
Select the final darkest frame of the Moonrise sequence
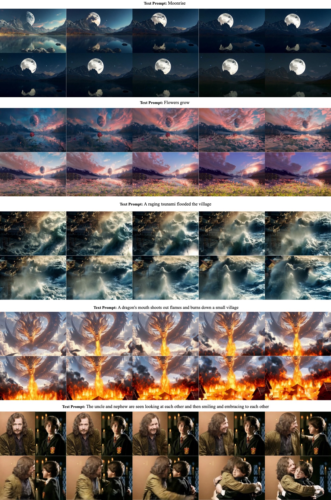(298, 75)
